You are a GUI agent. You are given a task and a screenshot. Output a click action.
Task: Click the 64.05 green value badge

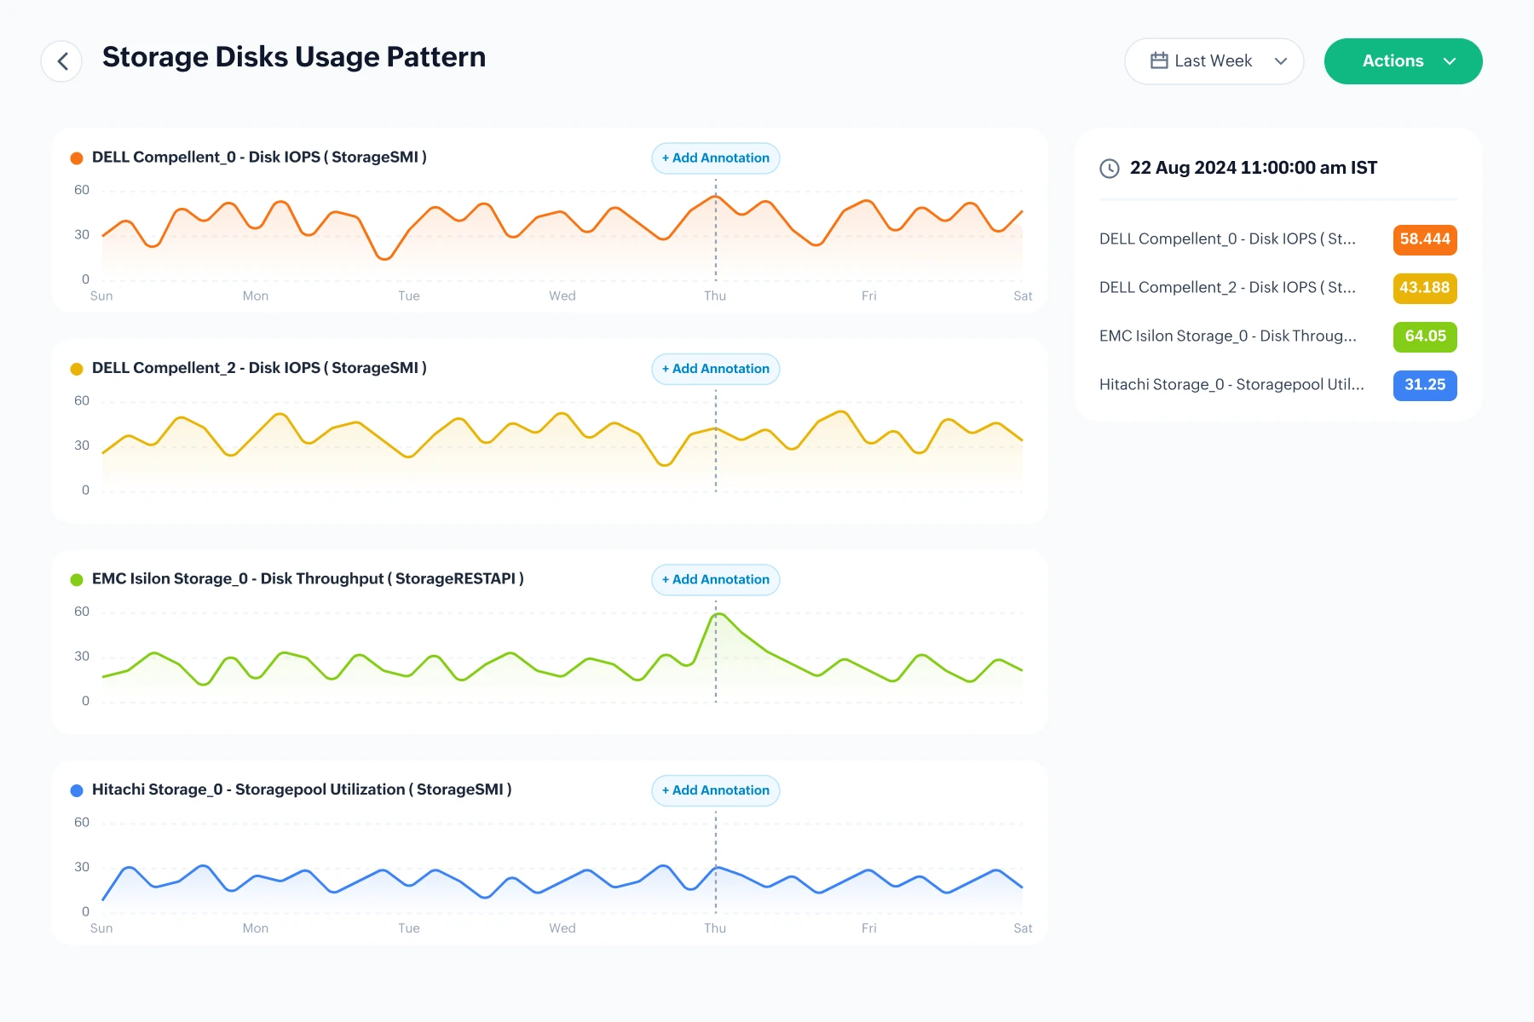[1425, 336]
